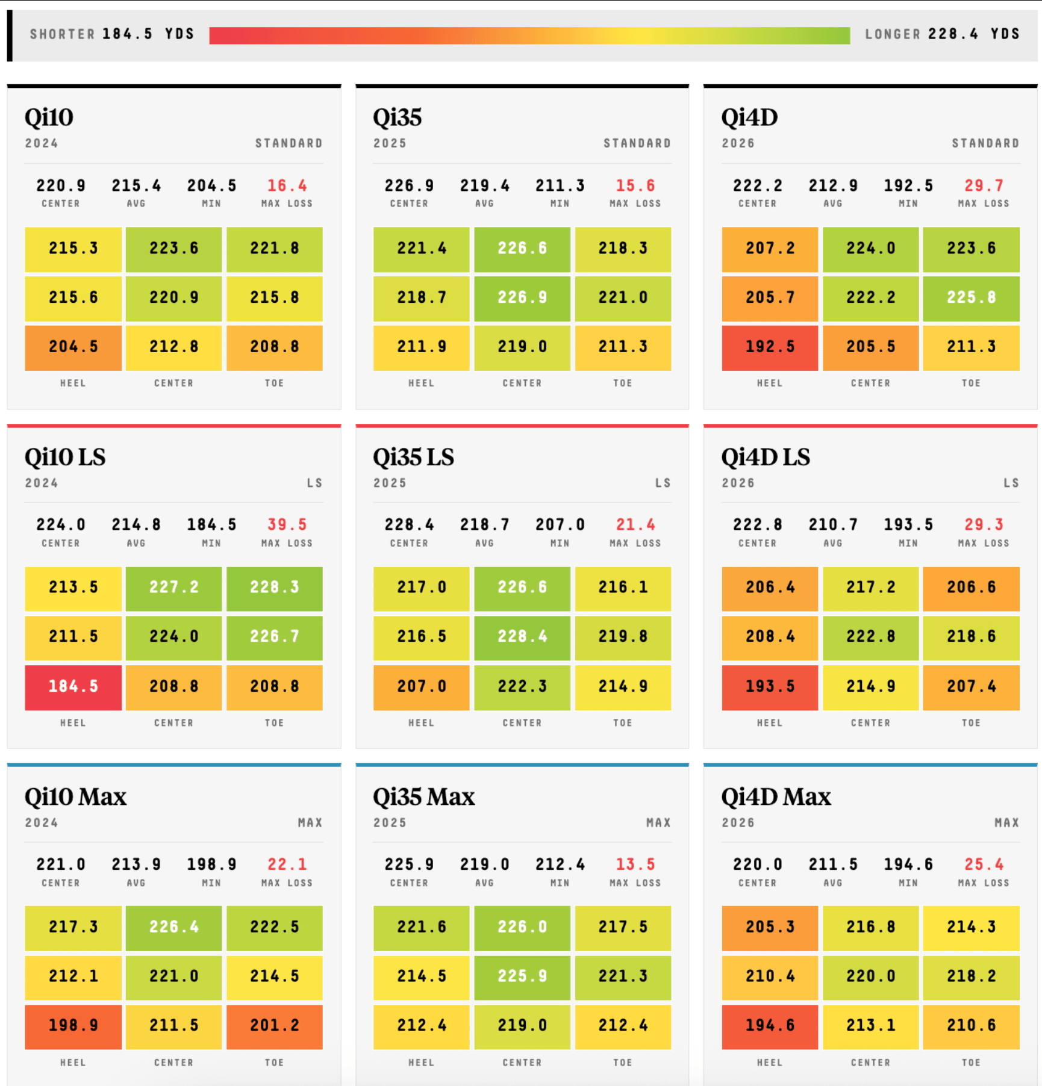Image resolution: width=1042 pixels, height=1086 pixels.
Task: Click the Qi35 Max max loss 13.5
Action: click(635, 865)
